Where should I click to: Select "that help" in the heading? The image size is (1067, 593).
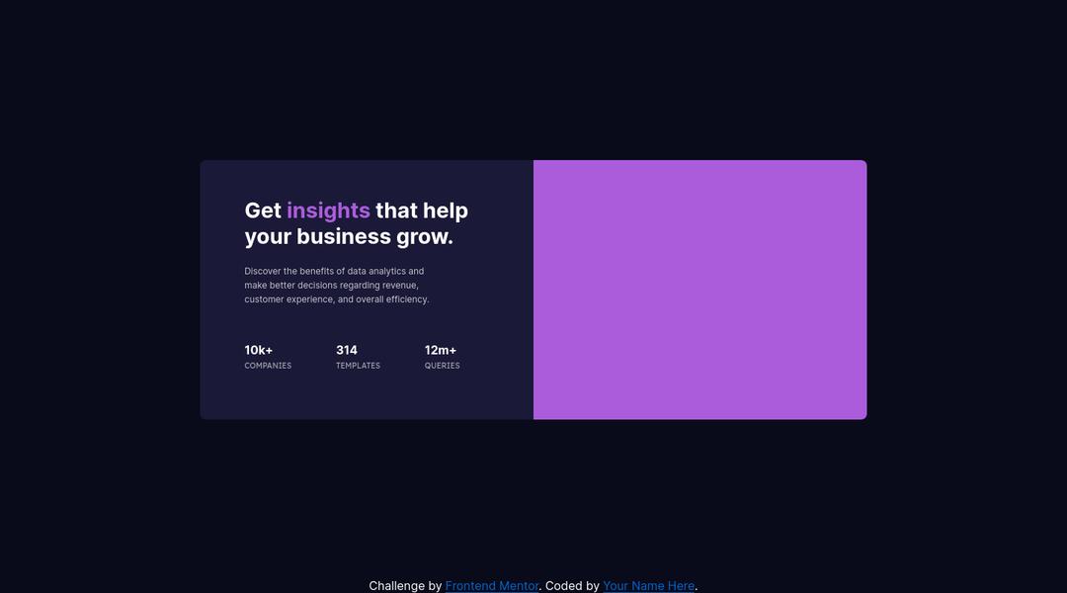[x=422, y=211]
